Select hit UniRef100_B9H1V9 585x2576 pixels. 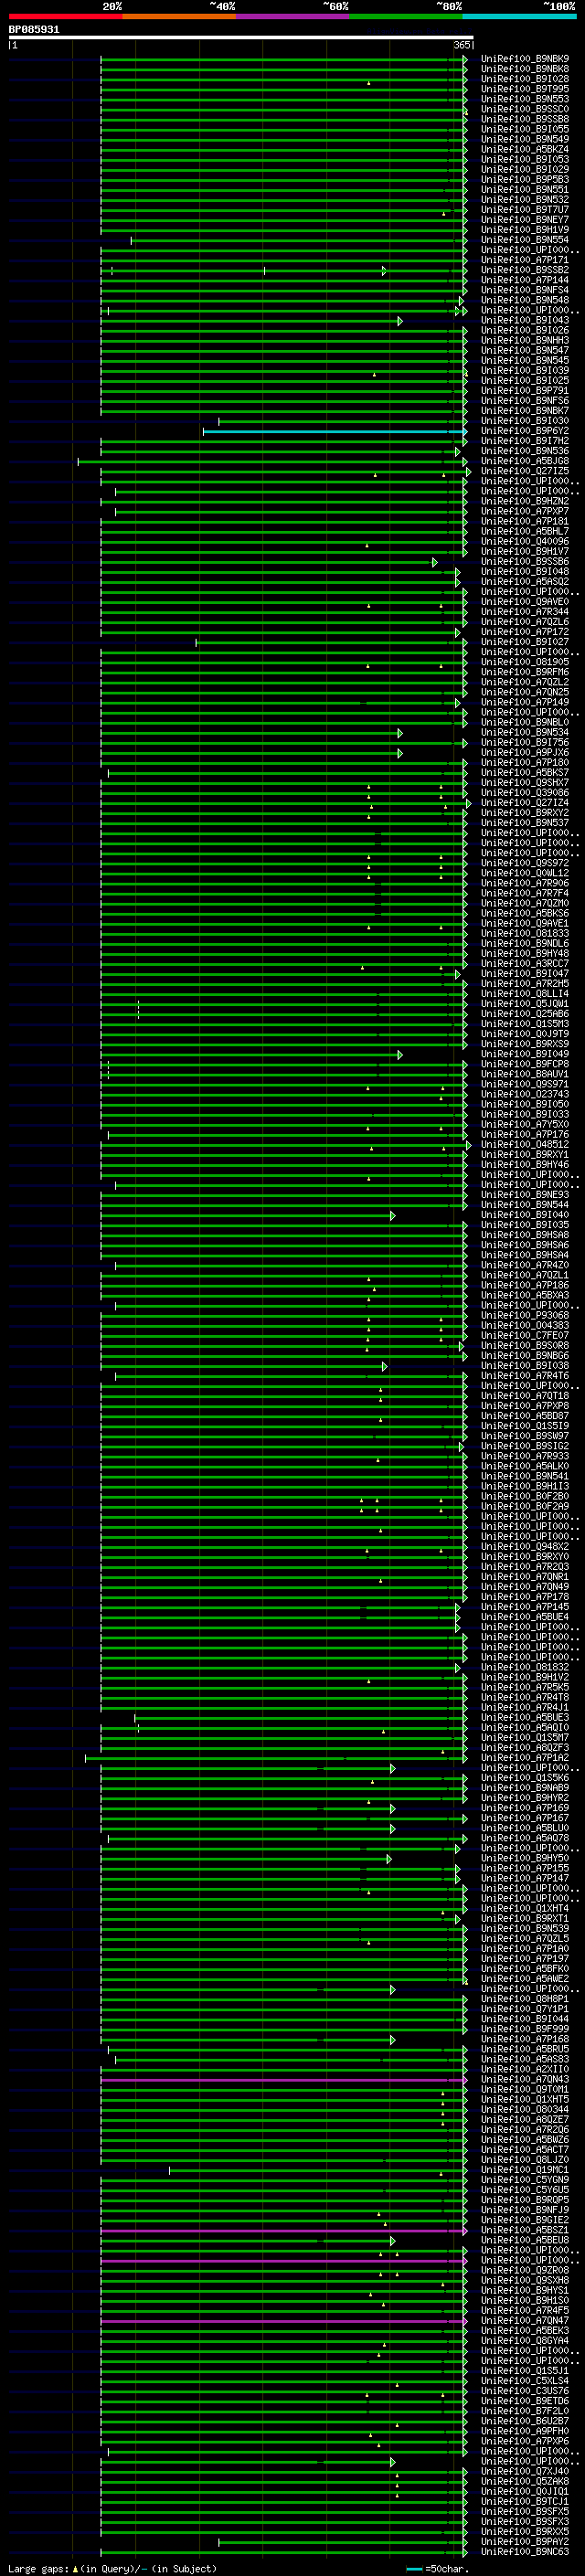(x=525, y=230)
